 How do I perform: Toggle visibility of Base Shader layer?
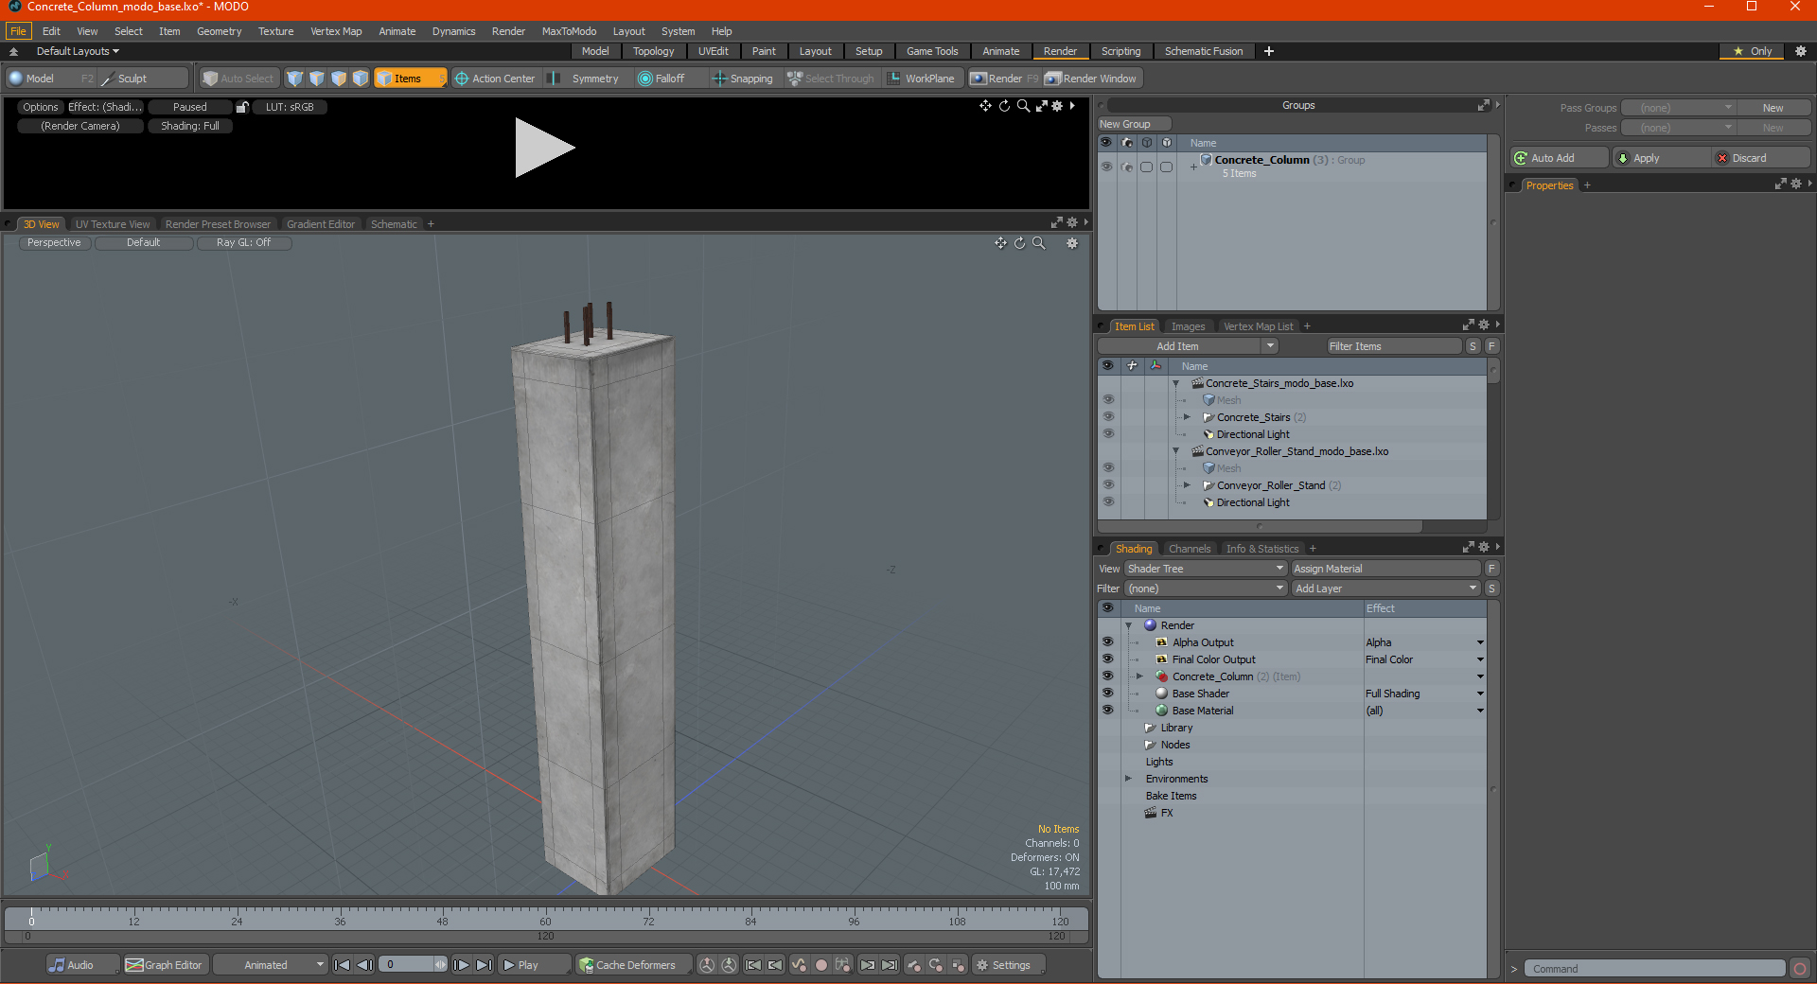[1108, 694]
